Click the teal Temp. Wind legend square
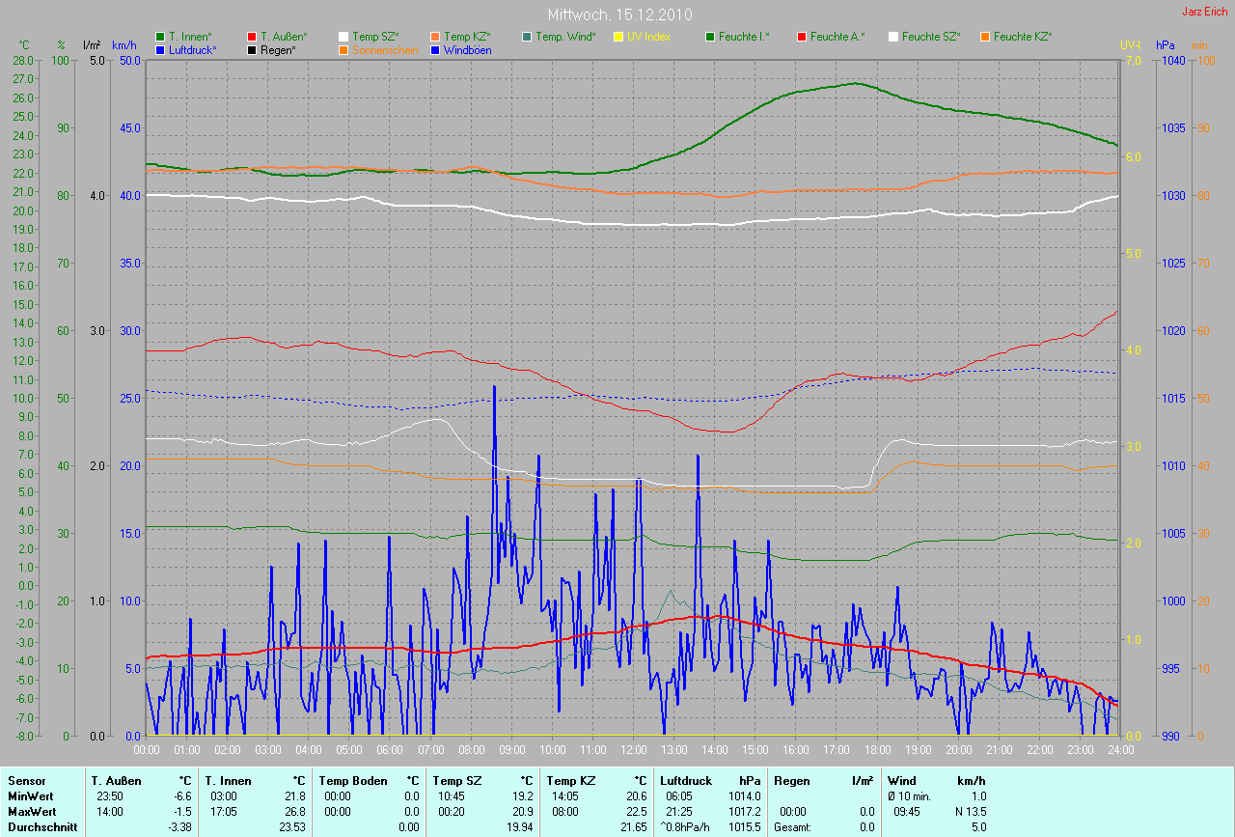1235x837 pixels. click(x=528, y=37)
